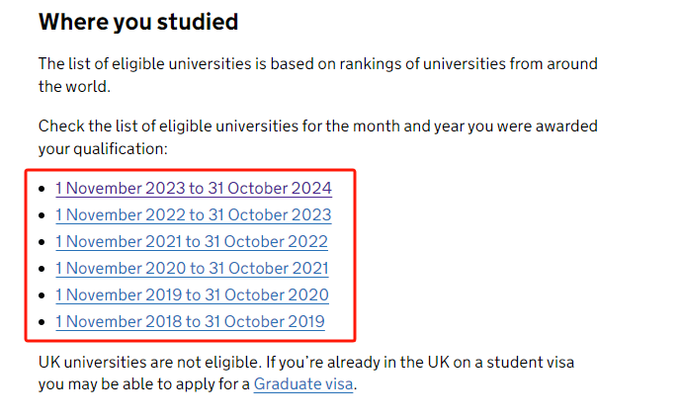
Task: Click the bullet beside the 2022 to 2023 link
Action: pos(42,215)
